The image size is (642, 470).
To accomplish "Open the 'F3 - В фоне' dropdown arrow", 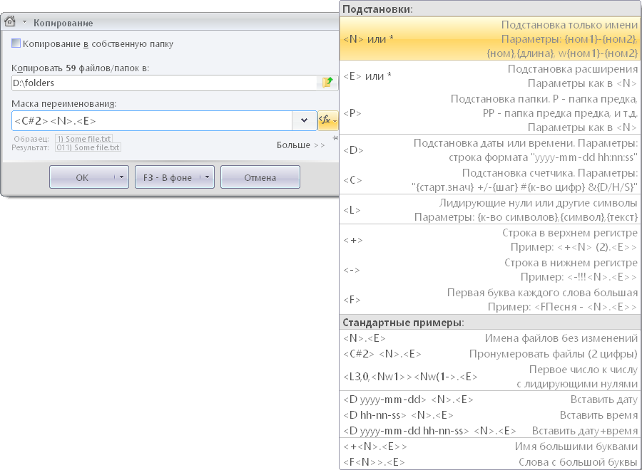I will 208,177.
